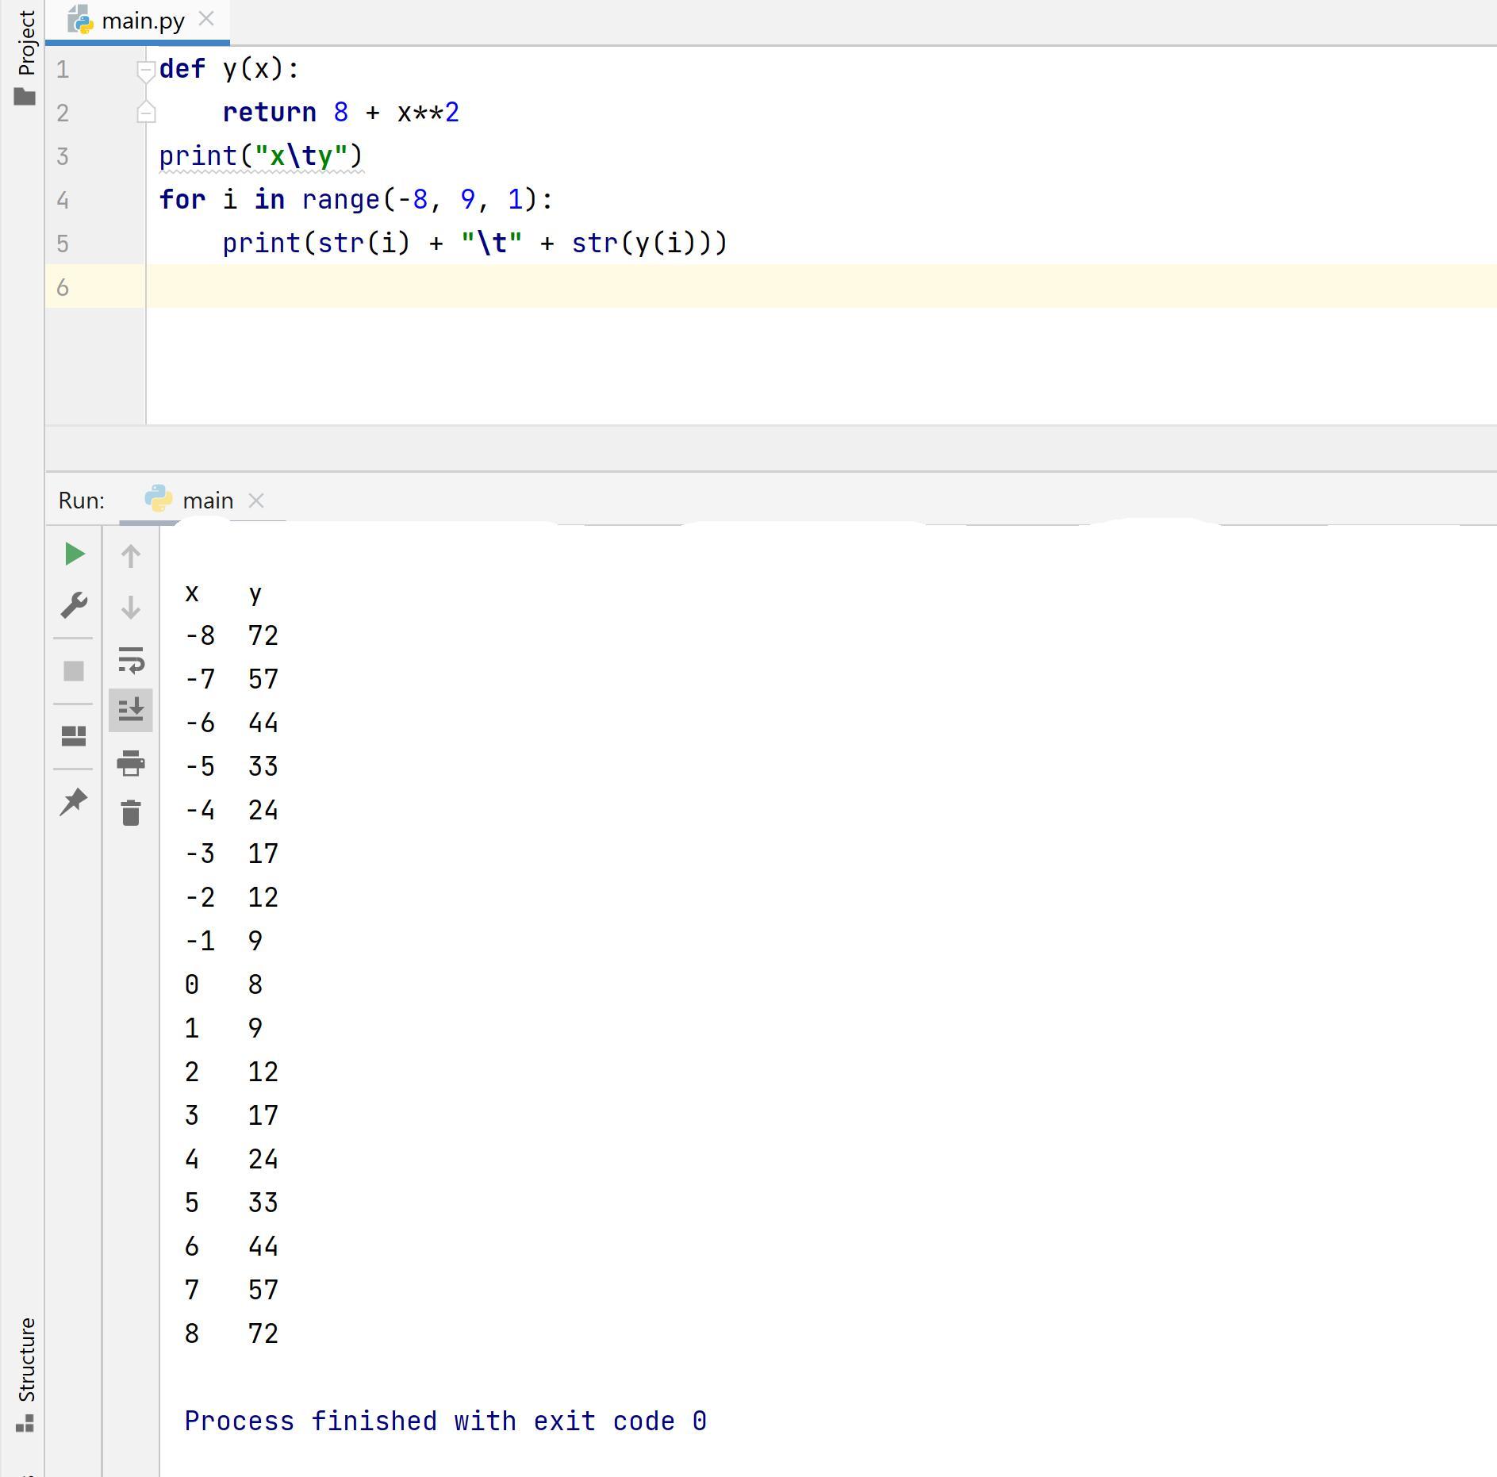Click the fold end marker on line 2
1497x1477 pixels.
146,113
